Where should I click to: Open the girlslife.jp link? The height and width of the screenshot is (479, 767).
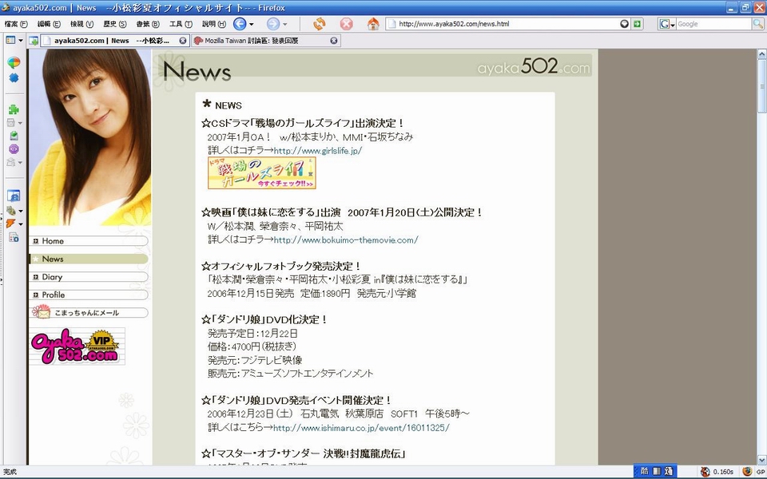tap(318, 150)
